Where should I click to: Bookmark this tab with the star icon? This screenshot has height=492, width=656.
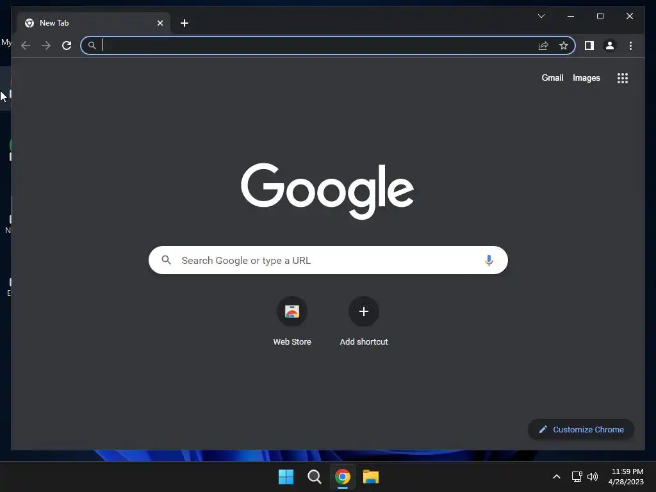(x=564, y=45)
